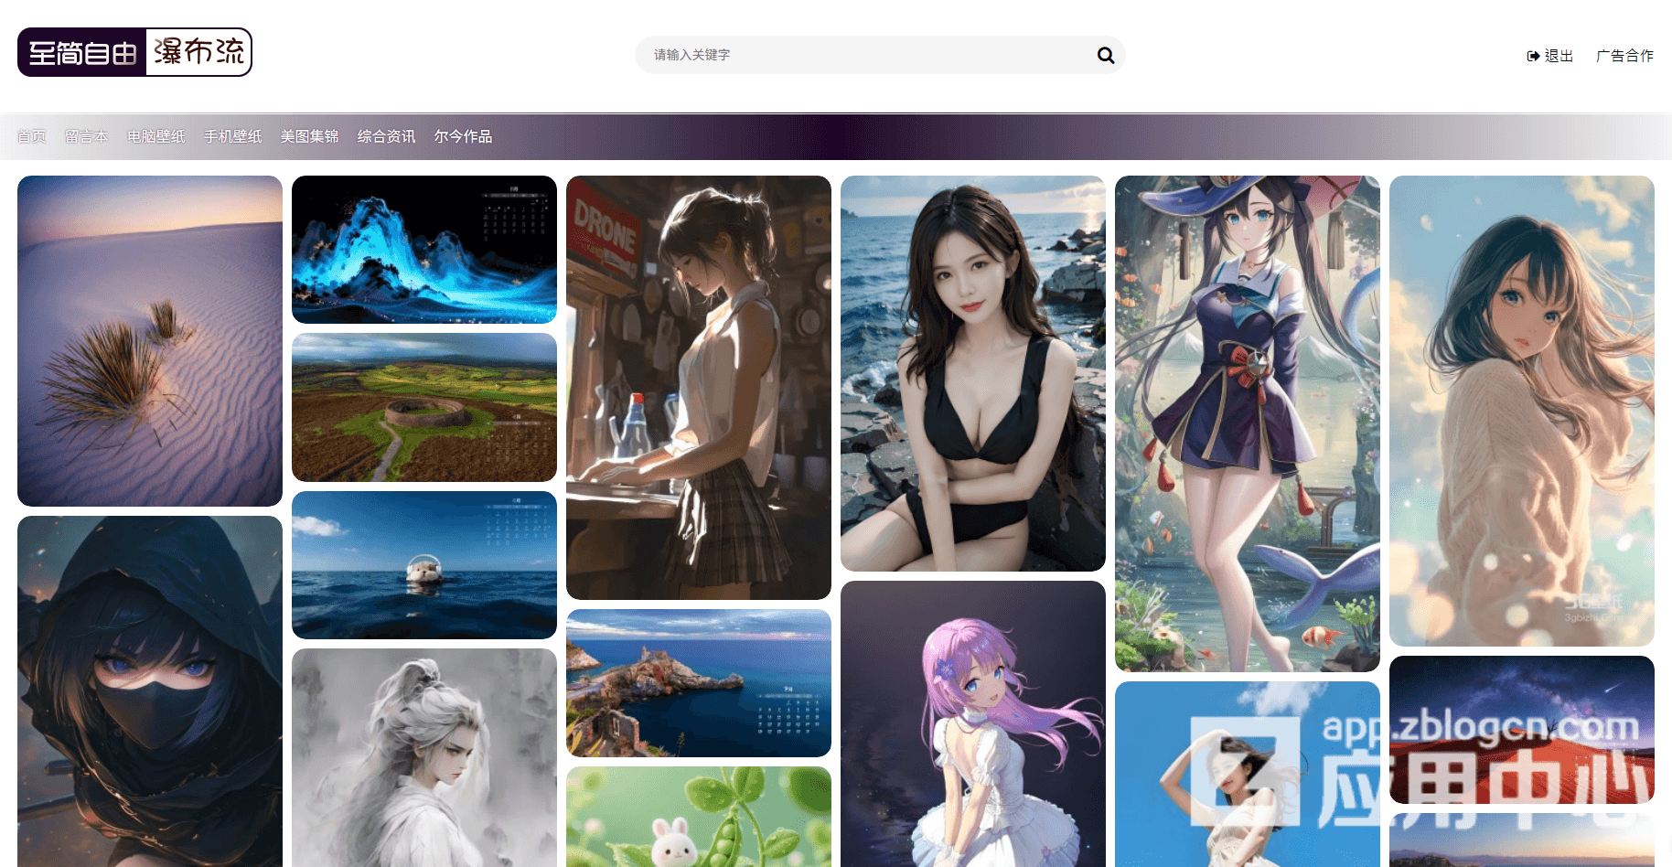Go to the 首页 menu item
The image size is (1672, 867).
31,136
